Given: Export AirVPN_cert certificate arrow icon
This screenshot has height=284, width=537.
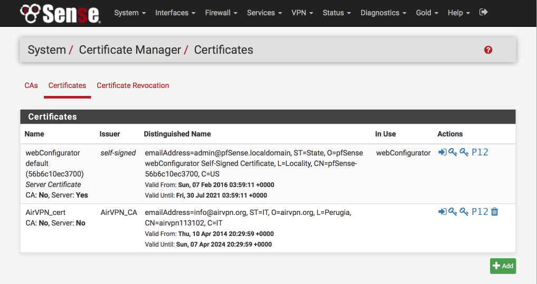Looking at the screenshot, I should pos(442,211).
